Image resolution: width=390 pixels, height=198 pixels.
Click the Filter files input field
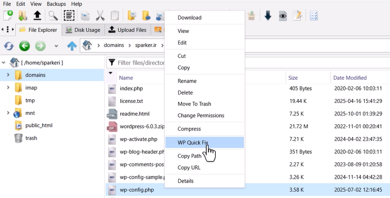tap(141, 63)
